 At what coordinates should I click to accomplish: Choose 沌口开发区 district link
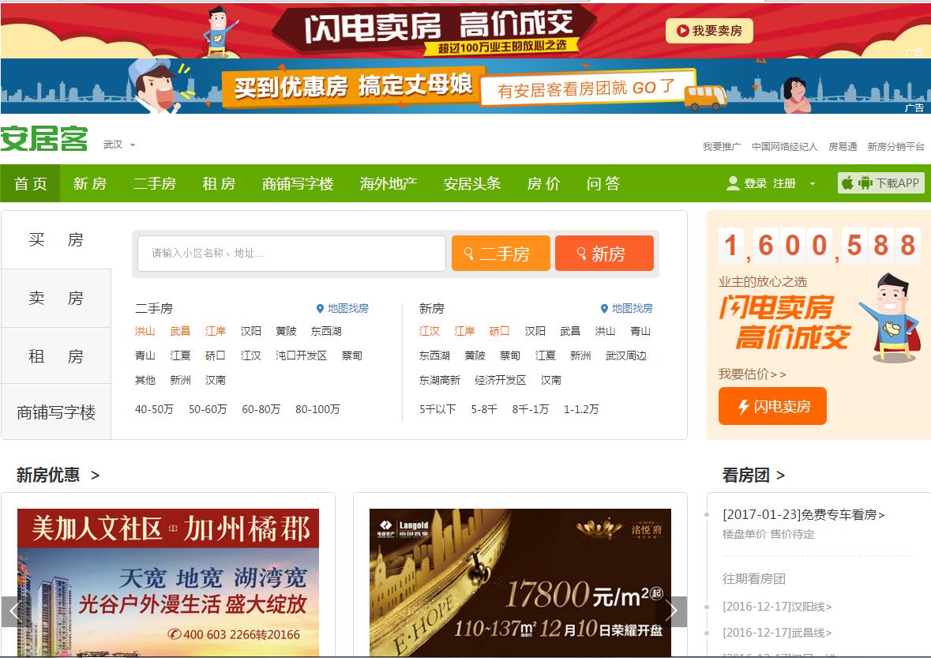301,355
